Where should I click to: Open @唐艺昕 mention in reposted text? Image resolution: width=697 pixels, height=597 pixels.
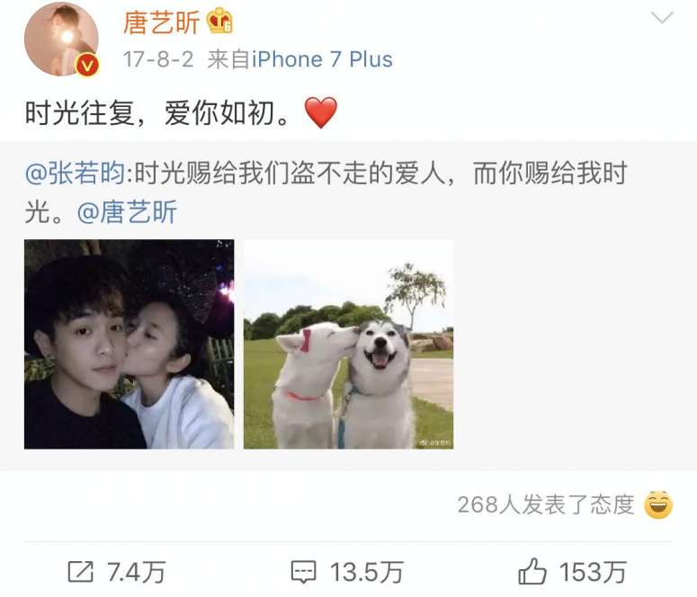click(127, 211)
